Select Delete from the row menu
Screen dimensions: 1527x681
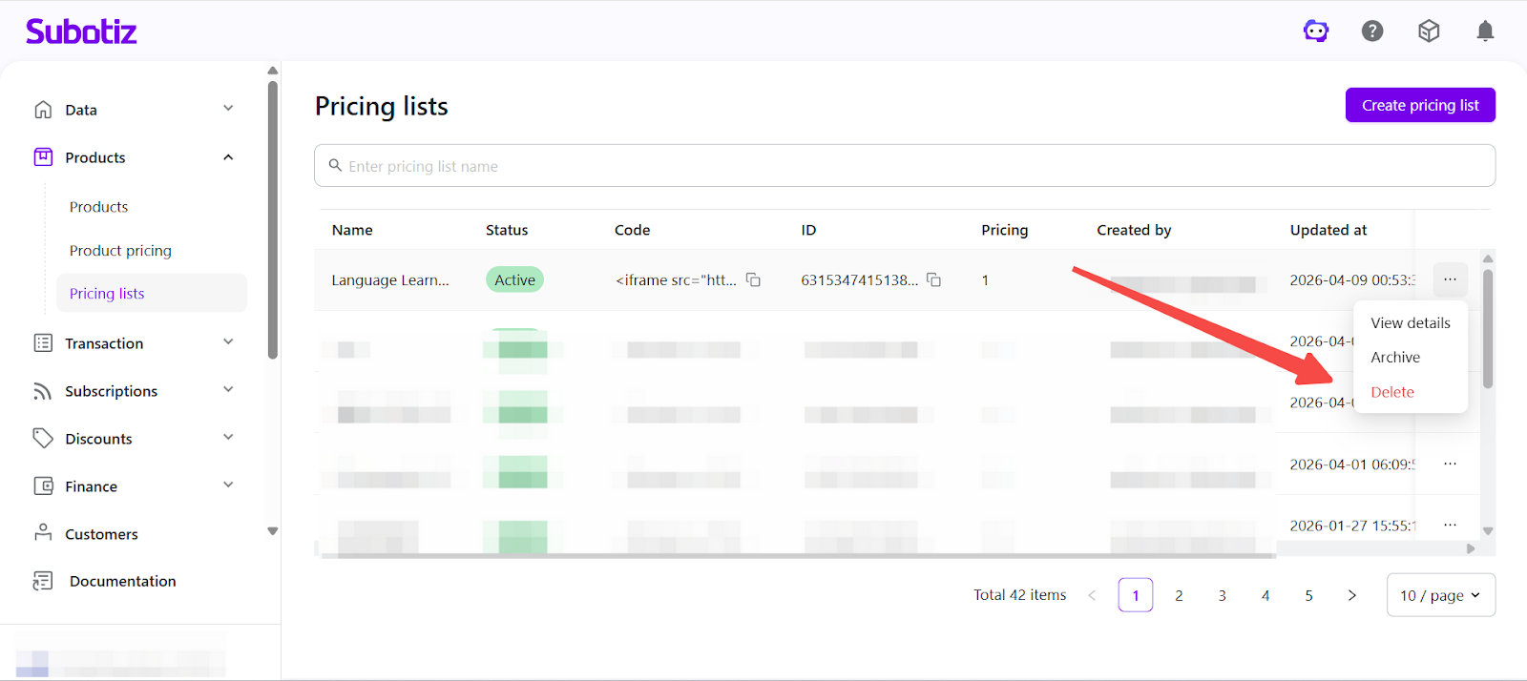click(1392, 392)
